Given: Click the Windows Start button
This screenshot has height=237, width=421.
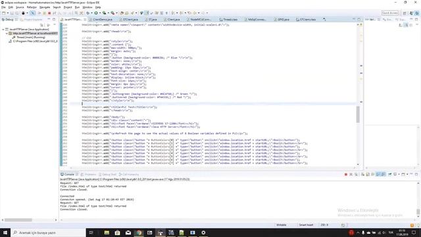Looking at the screenshot, I should (x=5, y=232).
